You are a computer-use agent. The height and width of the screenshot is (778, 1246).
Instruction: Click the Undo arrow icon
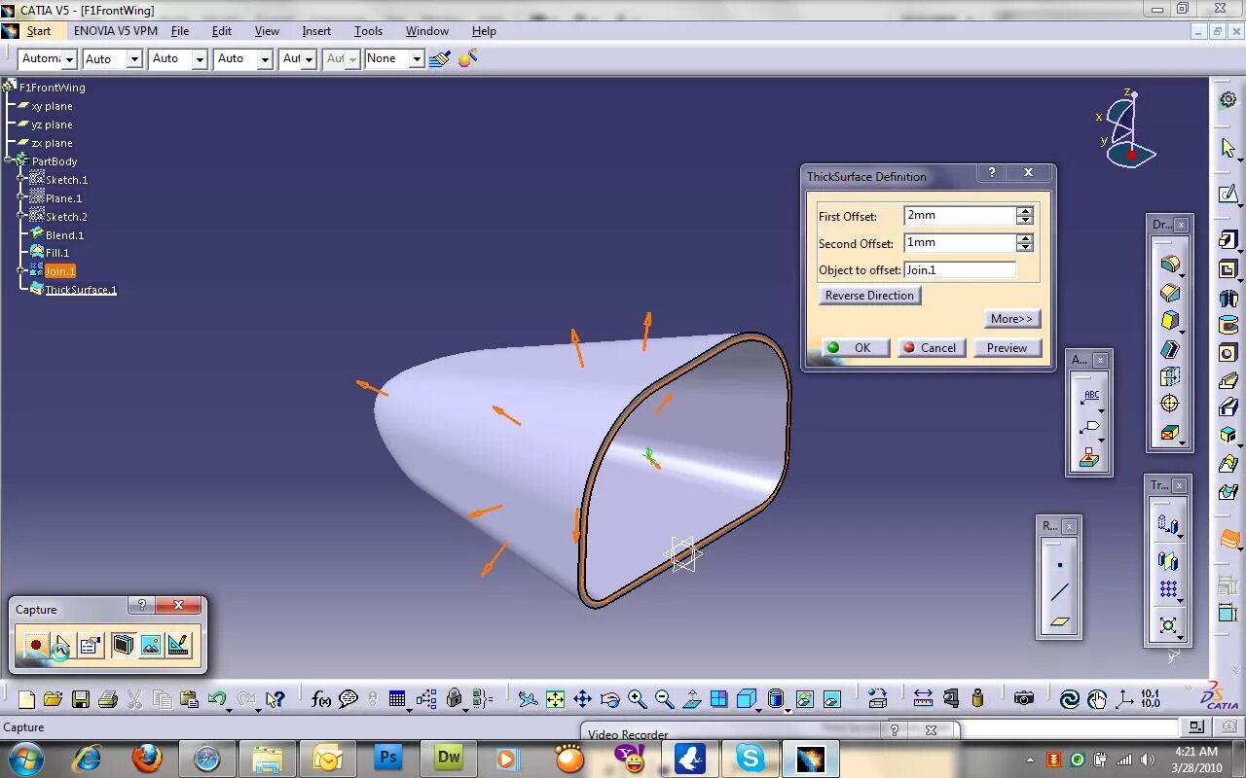[x=216, y=699]
